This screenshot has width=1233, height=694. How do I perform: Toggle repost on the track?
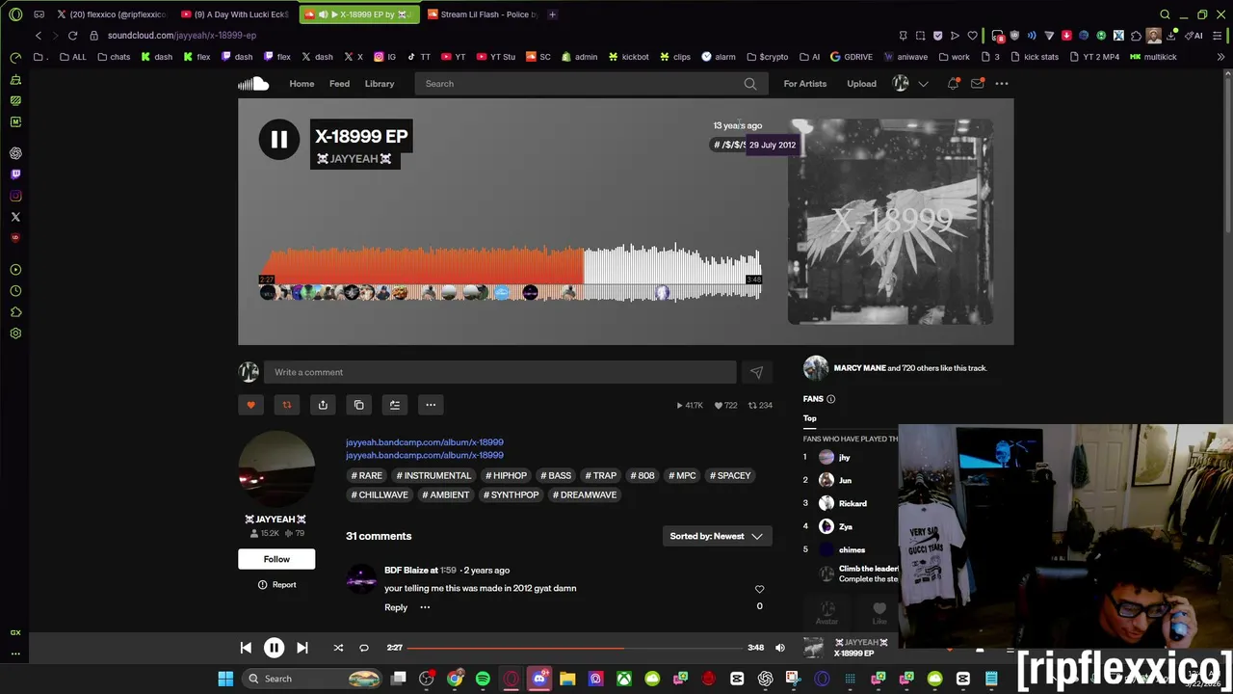pos(286,405)
